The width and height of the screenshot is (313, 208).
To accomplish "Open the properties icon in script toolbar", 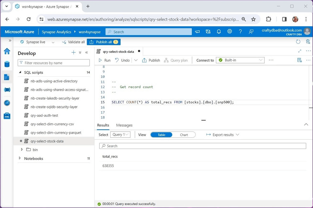I will (x=299, y=60).
